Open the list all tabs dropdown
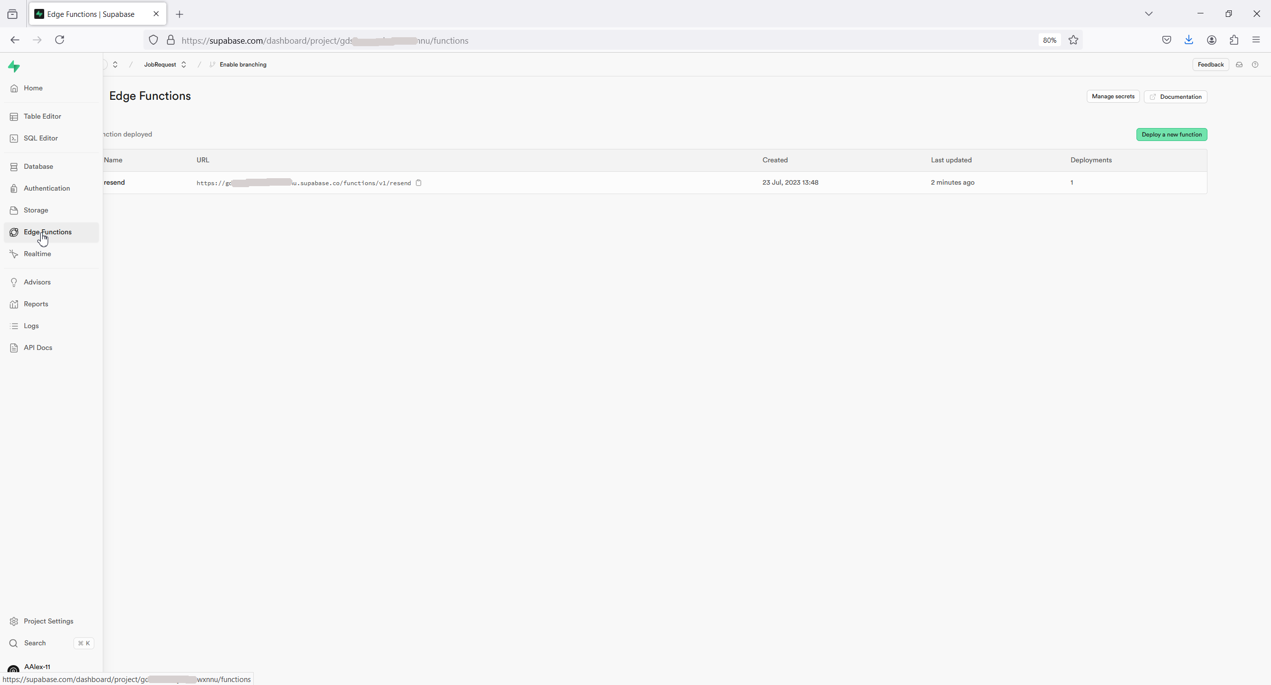 click(x=1148, y=14)
